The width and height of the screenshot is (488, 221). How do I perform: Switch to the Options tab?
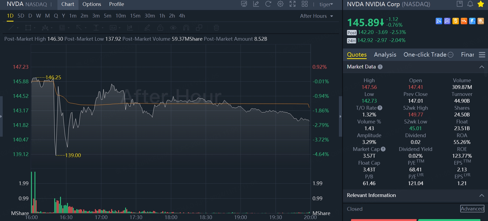(92, 4)
